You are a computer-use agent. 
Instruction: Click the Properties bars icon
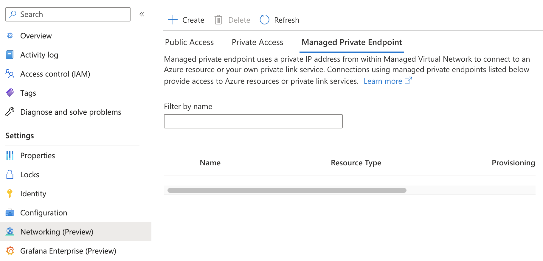coord(10,156)
